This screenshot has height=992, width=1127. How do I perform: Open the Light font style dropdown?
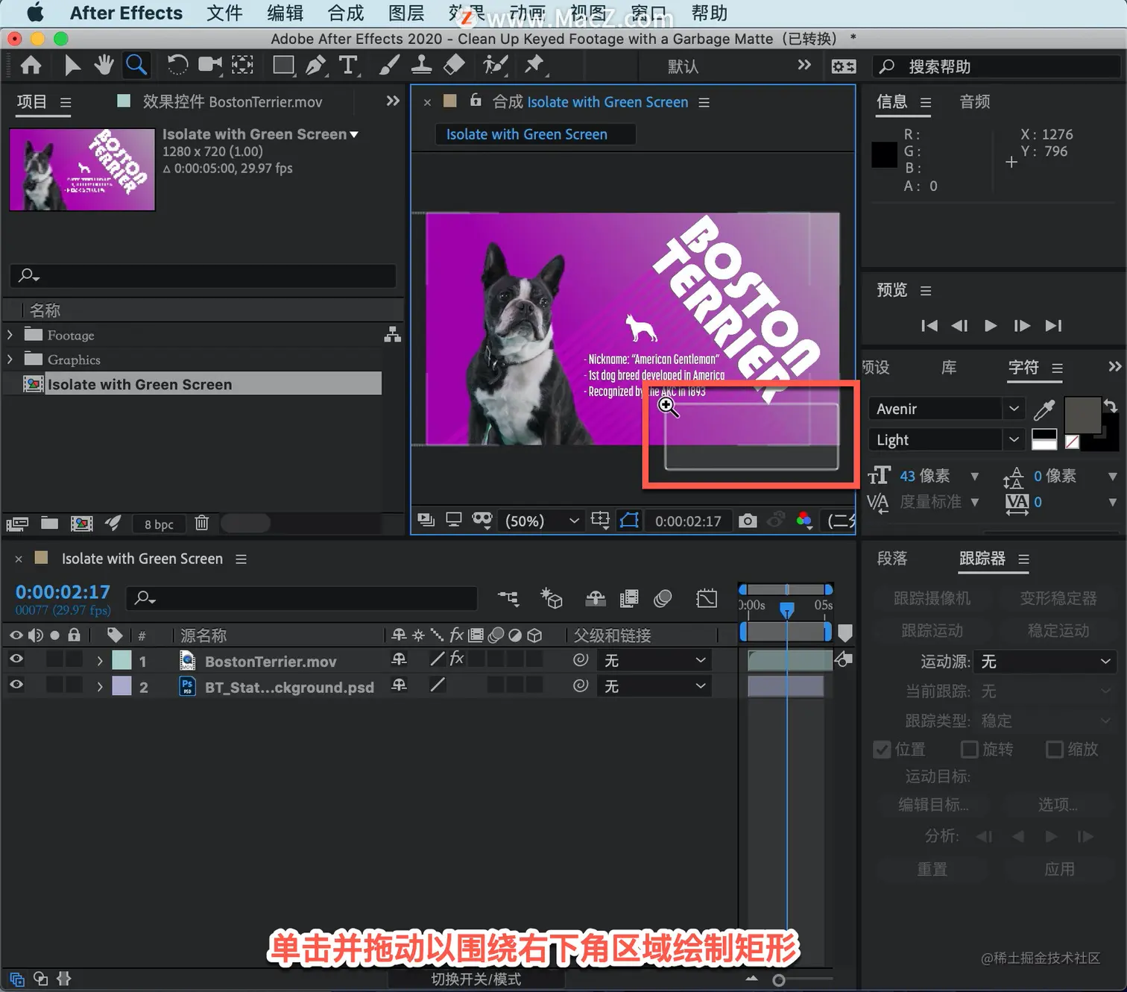[945, 440]
